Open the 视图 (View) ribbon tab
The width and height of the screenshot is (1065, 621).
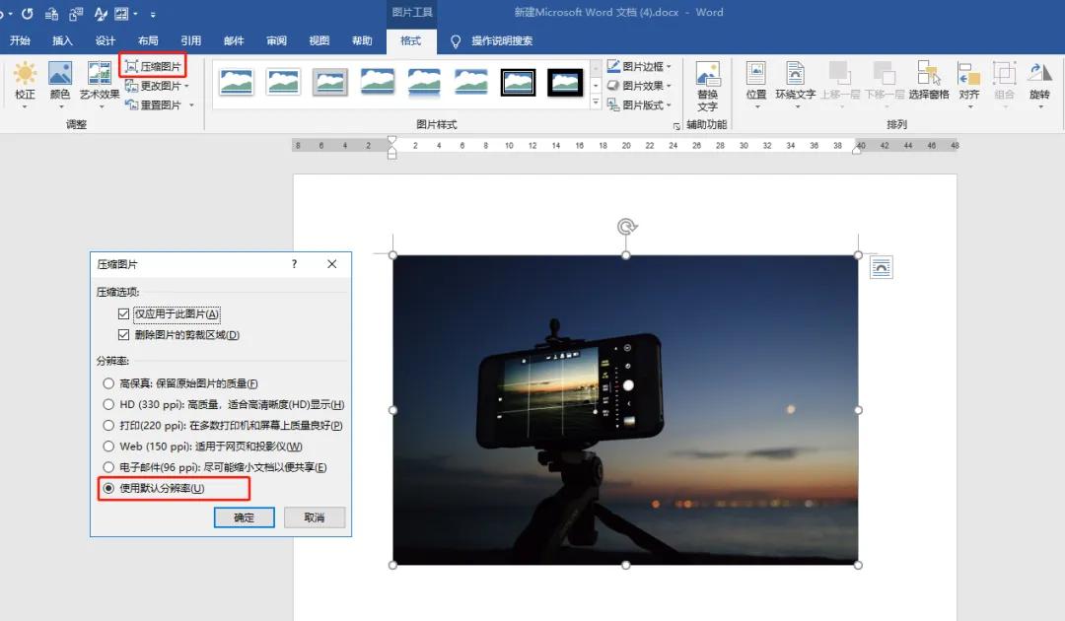point(319,40)
